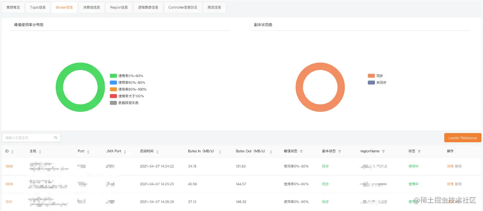This screenshot has width=483, height=211.
Task: Switch to Controller变更历史 tab
Action: (183, 7)
